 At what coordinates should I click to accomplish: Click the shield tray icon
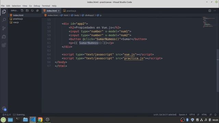[192, 120]
